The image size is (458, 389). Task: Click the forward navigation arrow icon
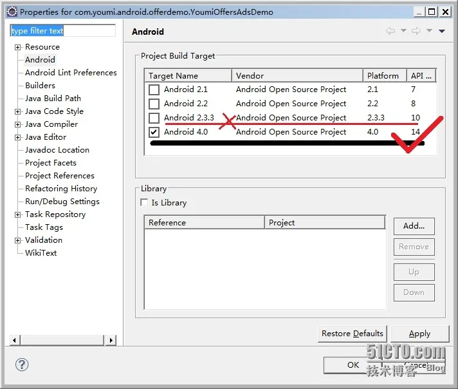[x=416, y=31]
